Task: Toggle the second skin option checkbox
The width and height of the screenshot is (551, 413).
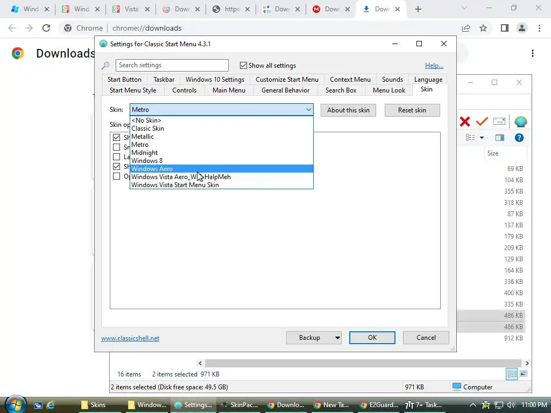Action: point(116,147)
